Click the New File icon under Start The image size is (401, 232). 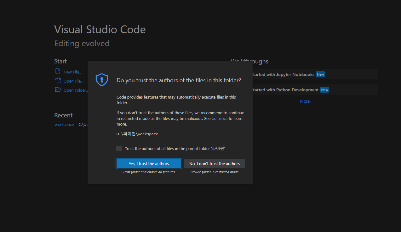(x=58, y=72)
